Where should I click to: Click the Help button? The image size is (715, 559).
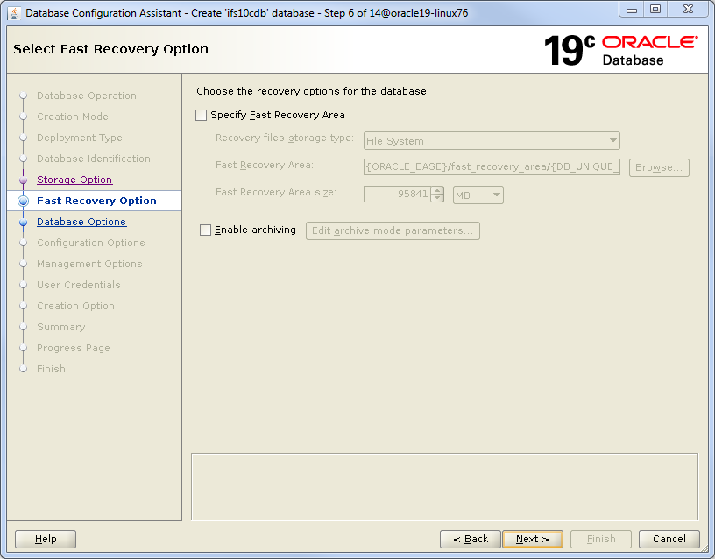pos(46,539)
